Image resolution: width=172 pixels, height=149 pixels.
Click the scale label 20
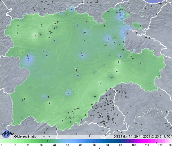pos(28,145)
